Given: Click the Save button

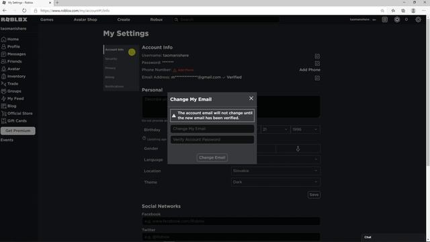Looking at the screenshot, I should coord(314,194).
